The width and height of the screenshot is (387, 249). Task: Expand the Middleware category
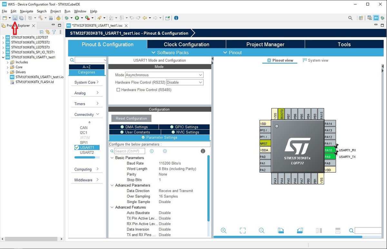86,180
